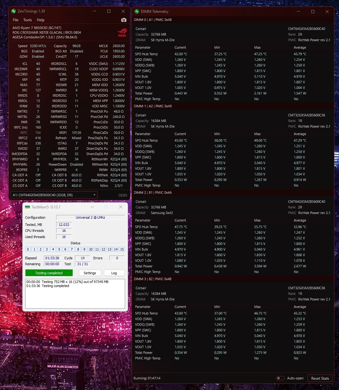Viewport: 339px width, 390px height.
Task: Click the DIMM 0 | A1 | PMIC 0x48 header
Action: (153, 20)
